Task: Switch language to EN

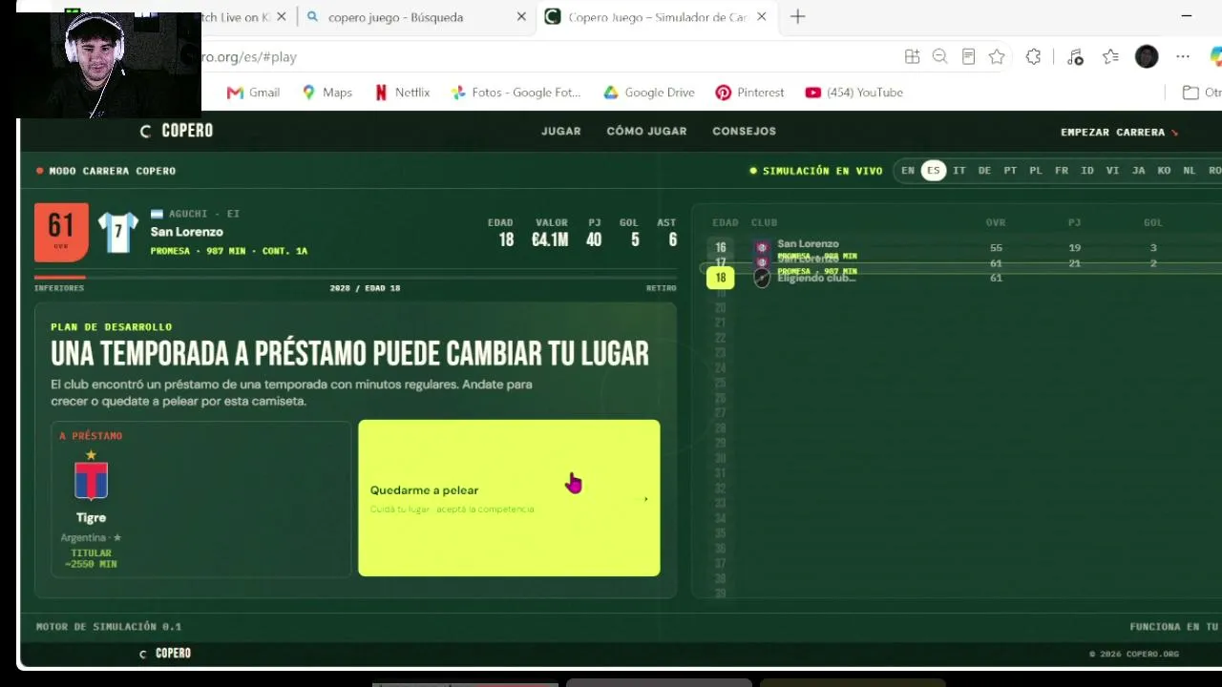Action: click(908, 171)
